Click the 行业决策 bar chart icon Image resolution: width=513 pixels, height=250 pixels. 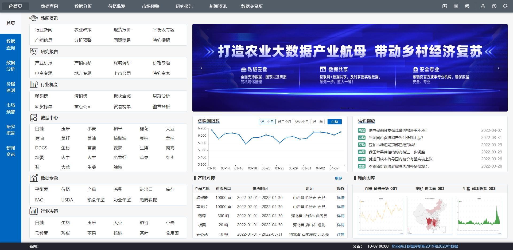pyautogui.click(x=34, y=211)
